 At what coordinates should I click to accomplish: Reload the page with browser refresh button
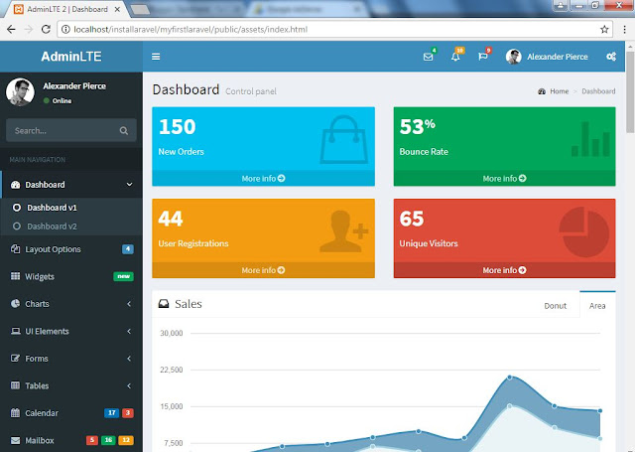pyautogui.click(x=46, y=29)
